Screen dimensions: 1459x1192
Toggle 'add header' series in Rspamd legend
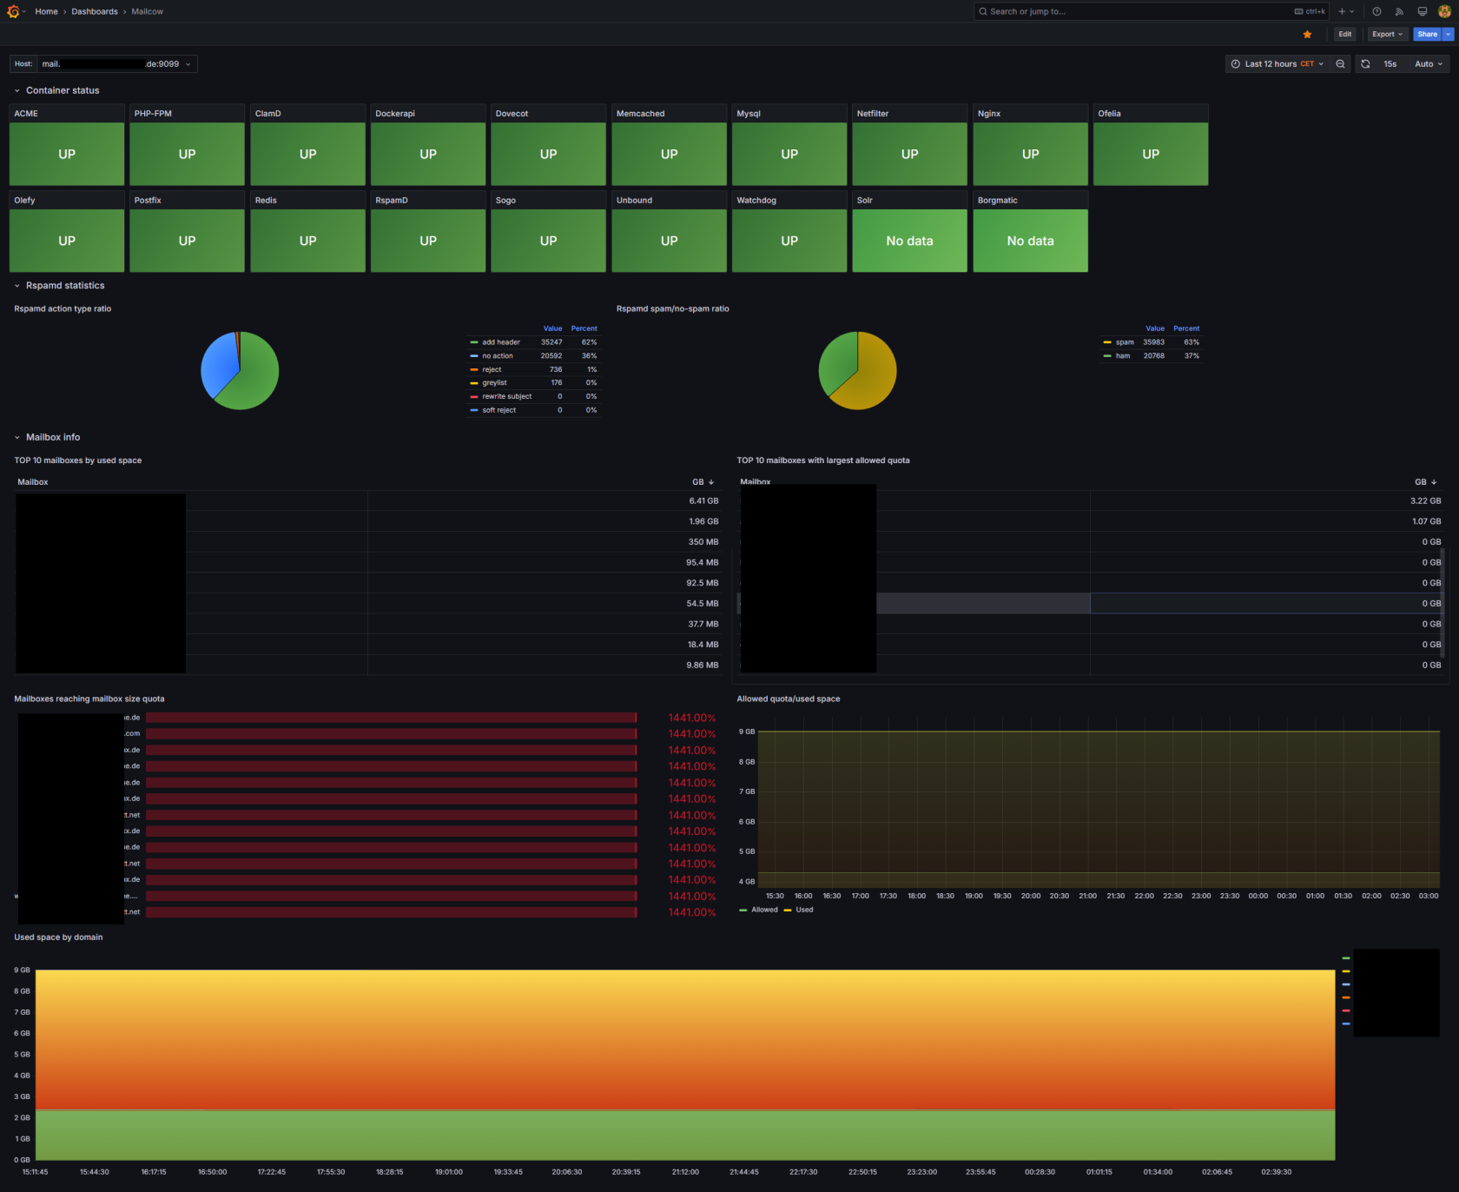point(501,342)
